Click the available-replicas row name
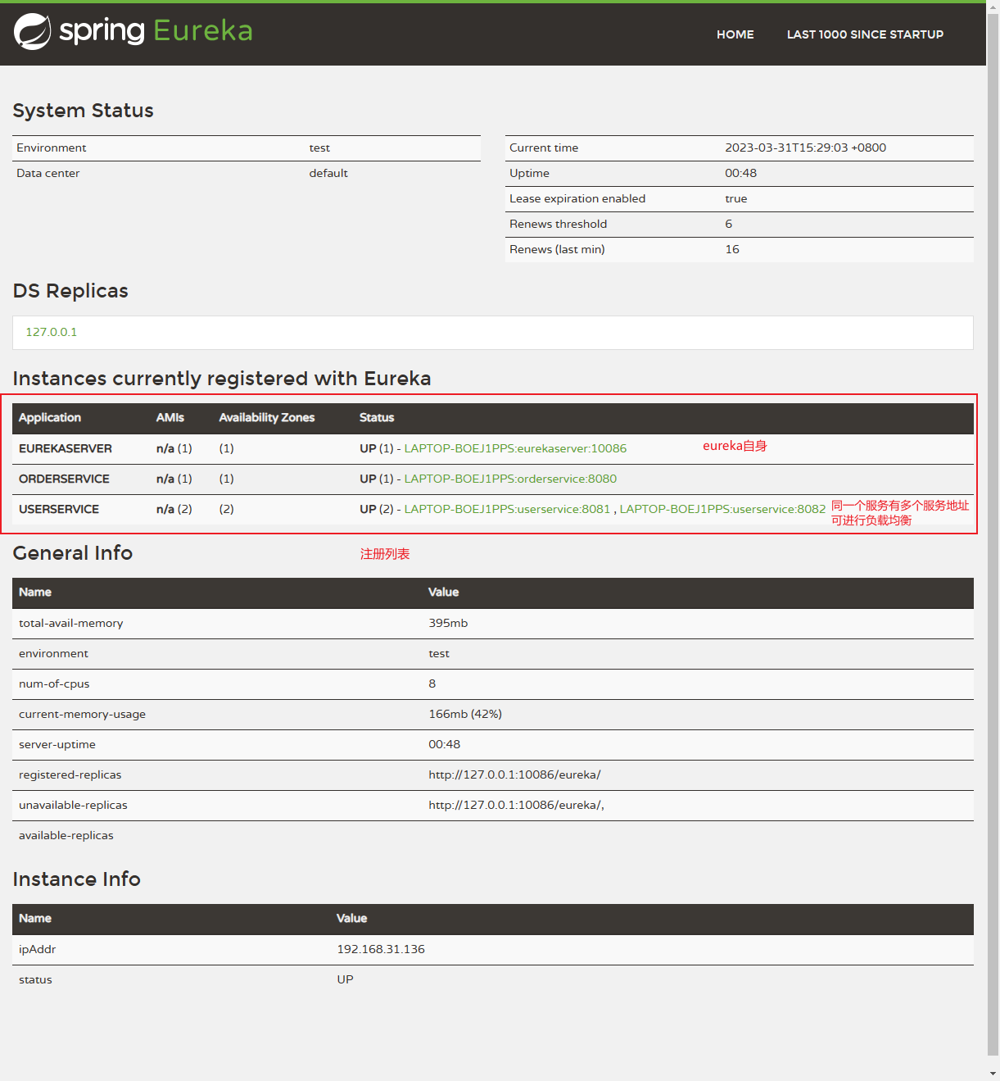This screenshot has width=1000, height=1081. [66, 835]
